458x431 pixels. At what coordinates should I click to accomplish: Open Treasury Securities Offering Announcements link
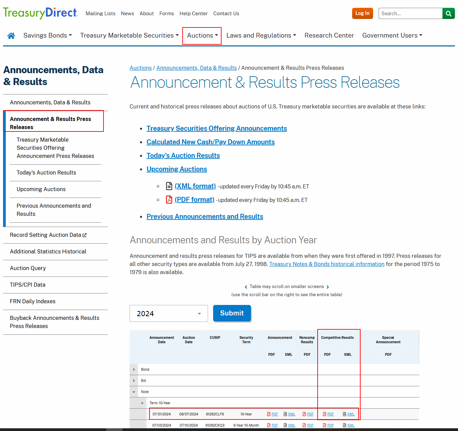pyautogui.click(x=217, y=128)
